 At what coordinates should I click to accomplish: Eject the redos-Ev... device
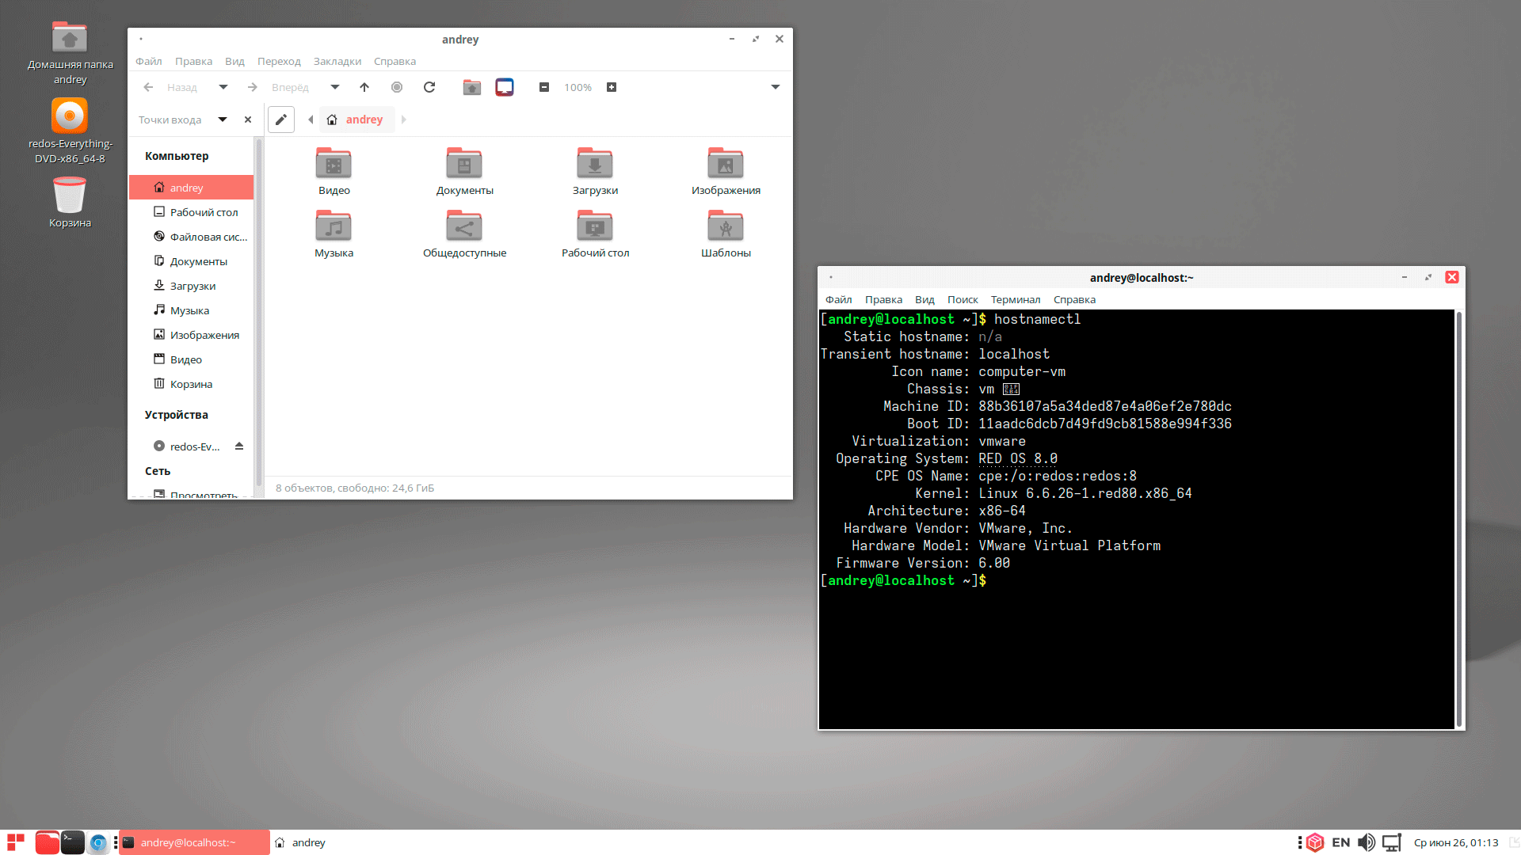point(239,446)
